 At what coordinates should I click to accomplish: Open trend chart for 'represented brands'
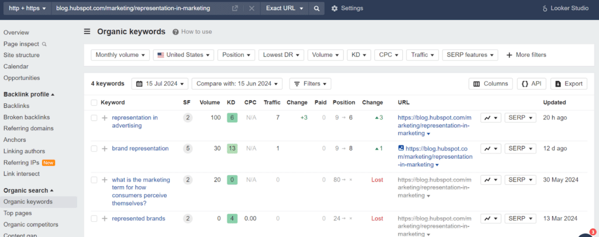(491, 219)
